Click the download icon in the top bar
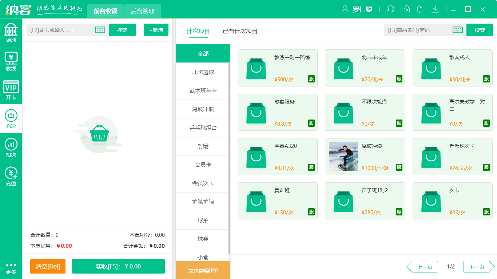 click(435, 9)
